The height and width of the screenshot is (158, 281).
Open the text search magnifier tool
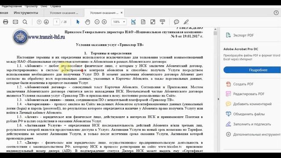tap(25, 22)
